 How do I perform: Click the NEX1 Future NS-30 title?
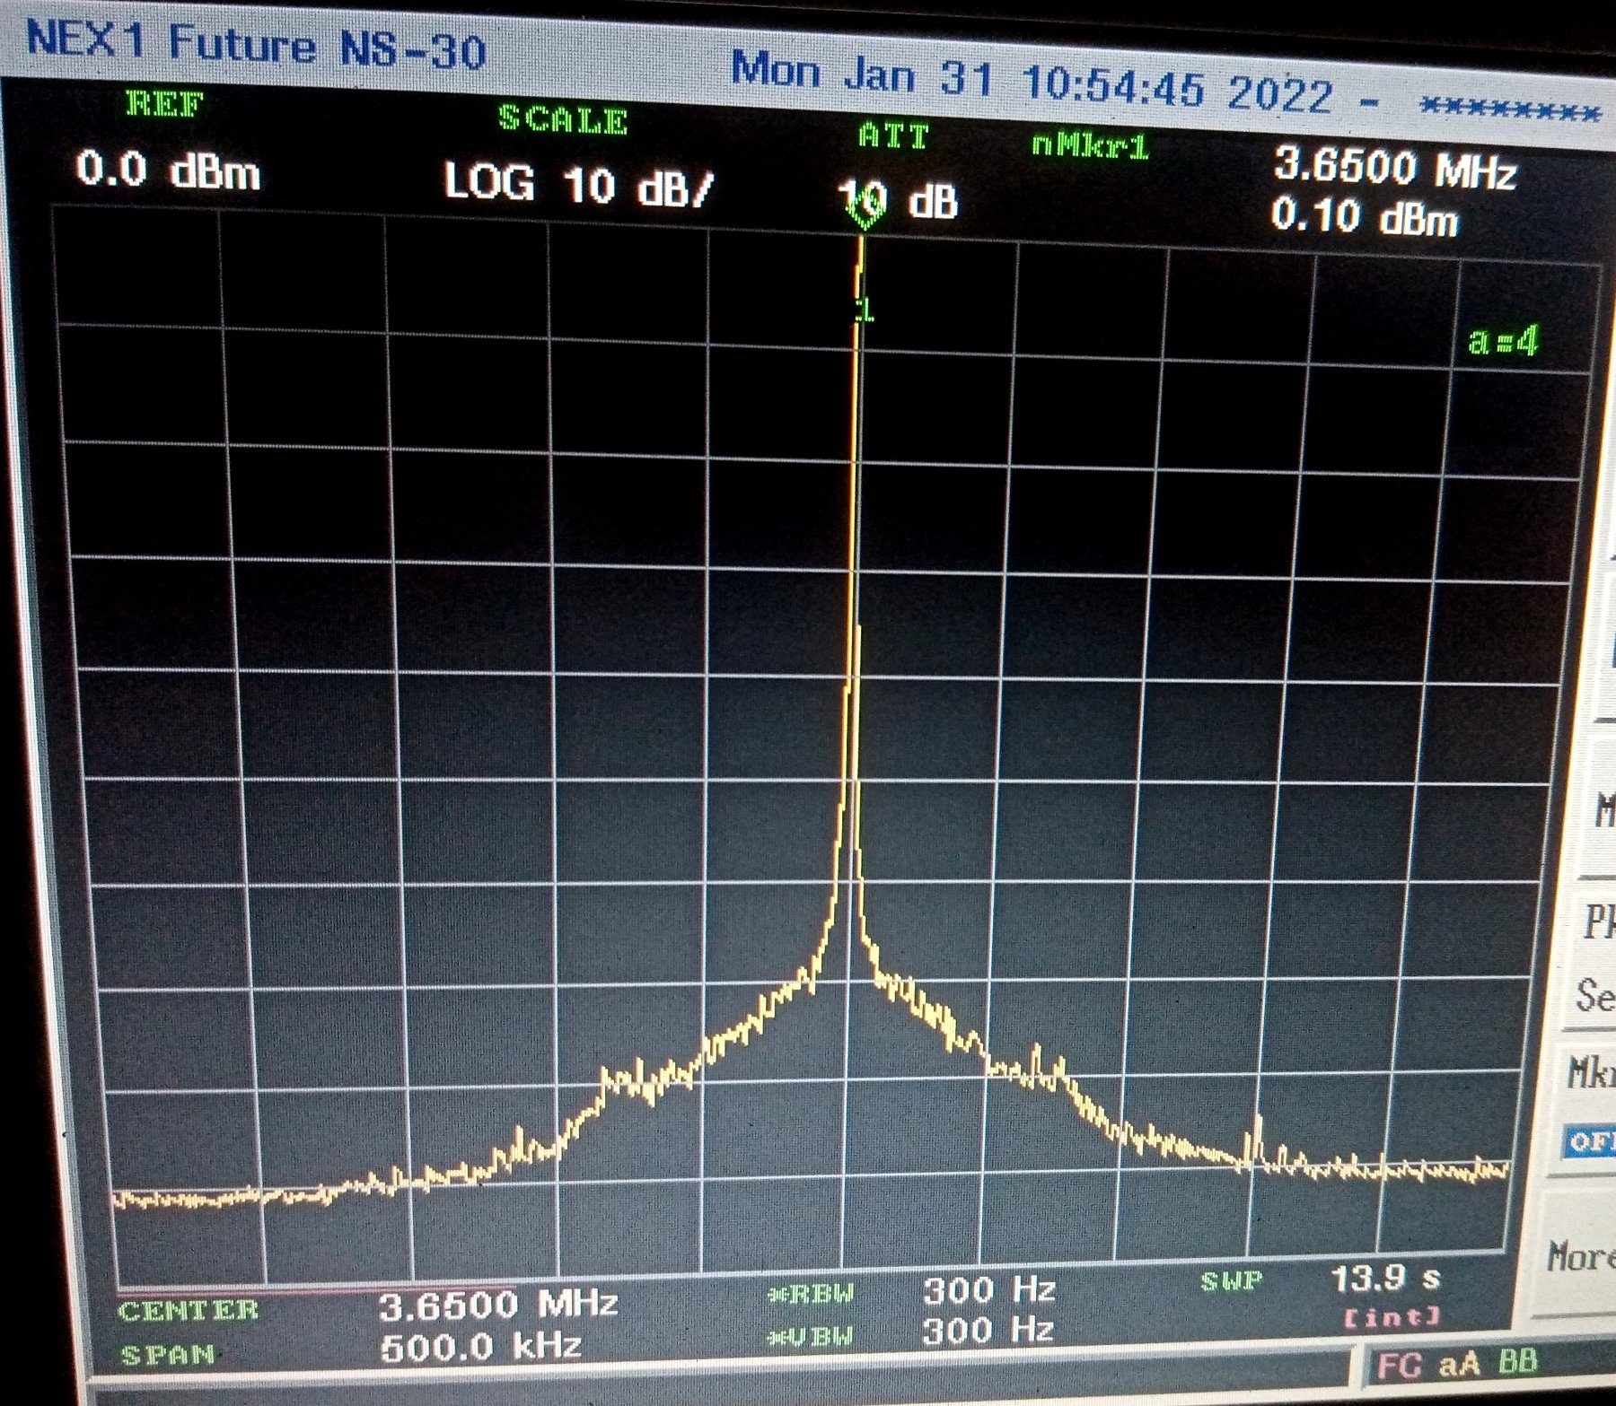click(256, 43)
